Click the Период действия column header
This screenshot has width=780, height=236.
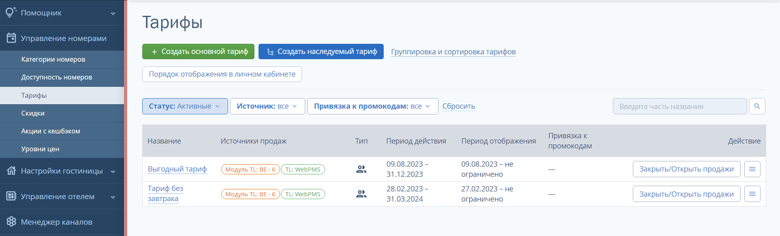pyautogui.click(x=416, y=141)
